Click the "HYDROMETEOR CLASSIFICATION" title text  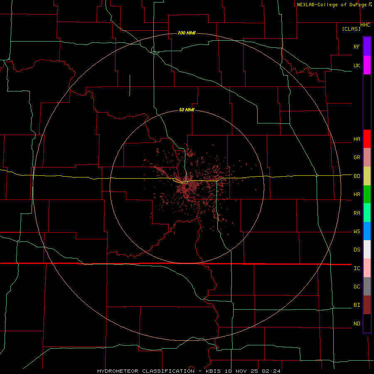click(x=146, y=371)
